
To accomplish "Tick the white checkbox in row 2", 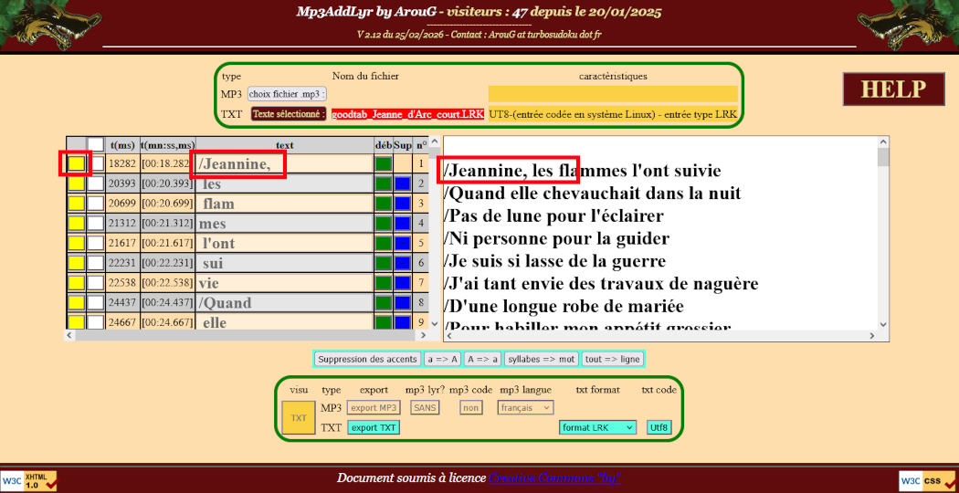I will point(96,184).
